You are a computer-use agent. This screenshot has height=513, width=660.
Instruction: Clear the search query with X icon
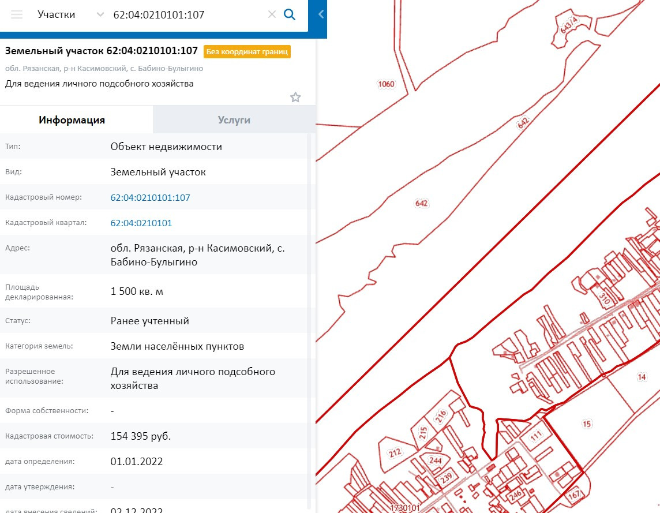coord(272,15)
